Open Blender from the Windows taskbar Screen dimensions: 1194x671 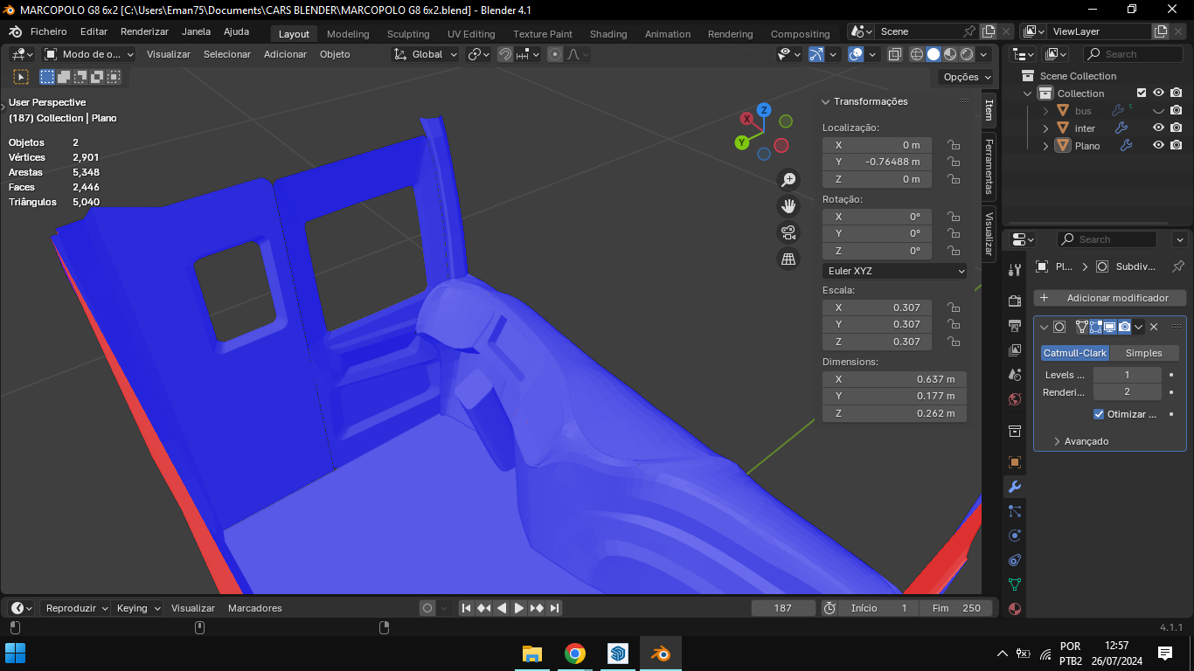pyautogui.click(x=660, y=654)
